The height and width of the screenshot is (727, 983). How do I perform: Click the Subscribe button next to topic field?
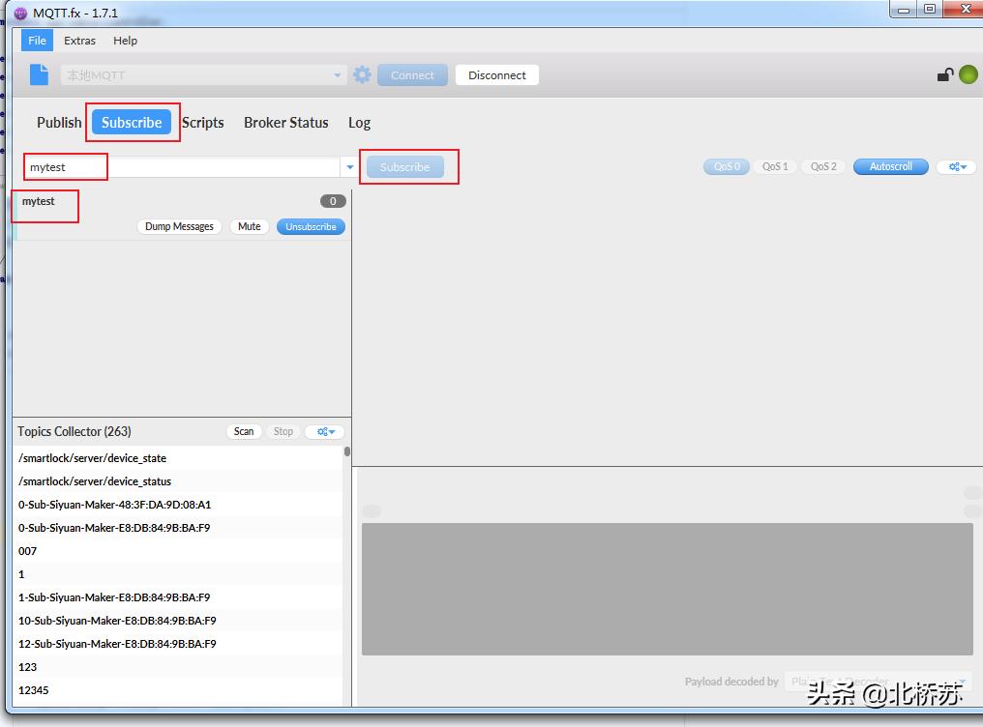pos(405,167)
